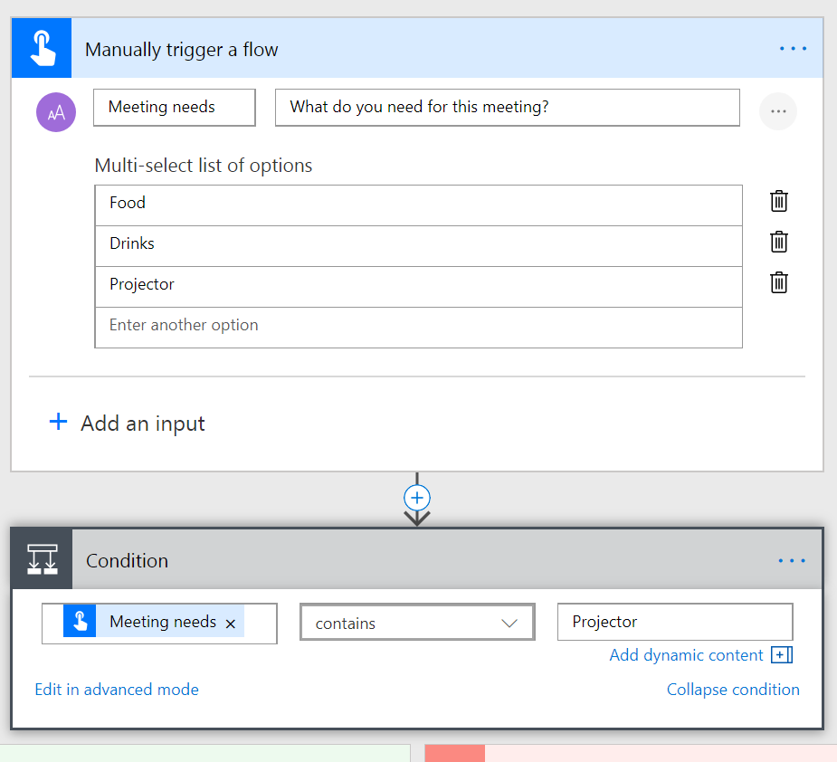The width and height of the screenshot is (837, 762).
Task: Click the purple text input type icon
Action: (56, 112)
